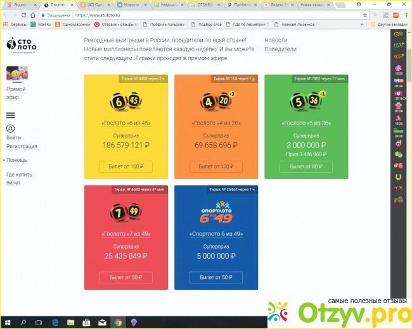412x329 pixels.
Task: Open the Победители link
Action: (x=280, y=49)
